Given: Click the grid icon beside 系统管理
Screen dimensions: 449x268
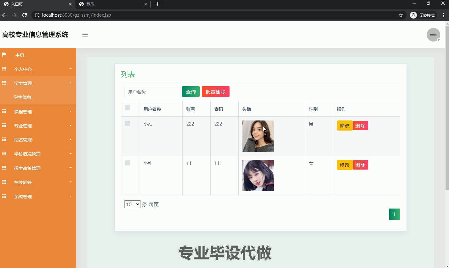Looking at the screenshot, I should click(x=4, y=196).
